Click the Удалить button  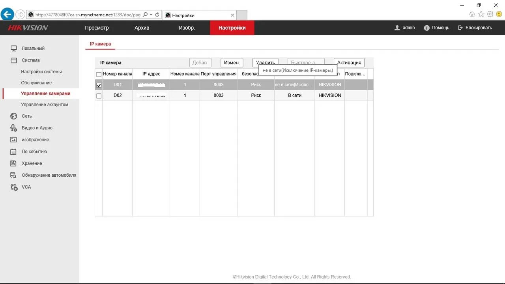(266, 62)
